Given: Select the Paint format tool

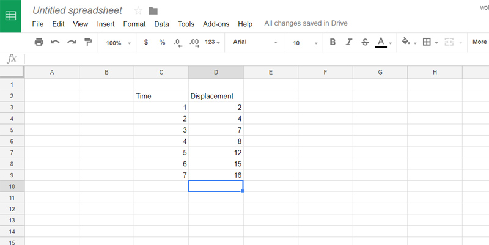Looking at the screenshot, I should (x=88, y=42).
